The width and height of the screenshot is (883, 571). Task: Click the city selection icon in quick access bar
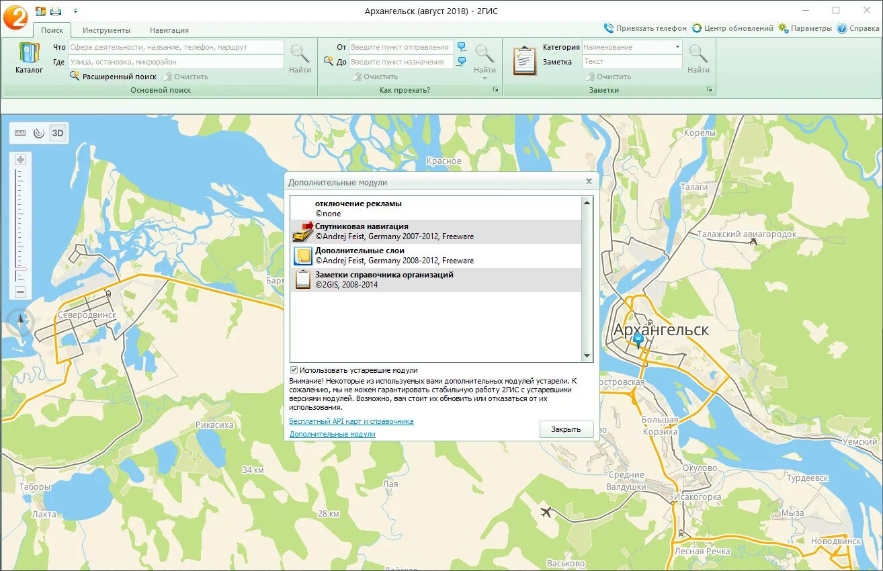[41, 11]
